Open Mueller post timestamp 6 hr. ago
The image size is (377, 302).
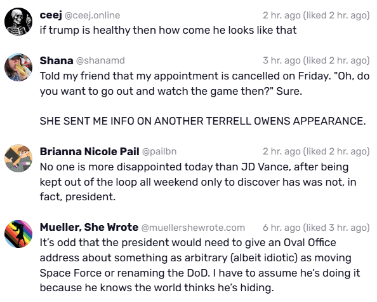tap(282, 228)
